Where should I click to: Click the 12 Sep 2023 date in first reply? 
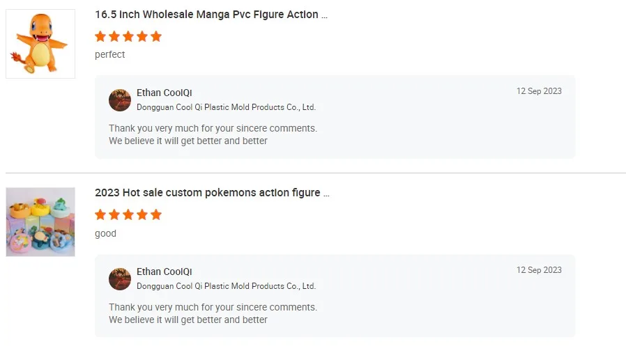[539, 91]
